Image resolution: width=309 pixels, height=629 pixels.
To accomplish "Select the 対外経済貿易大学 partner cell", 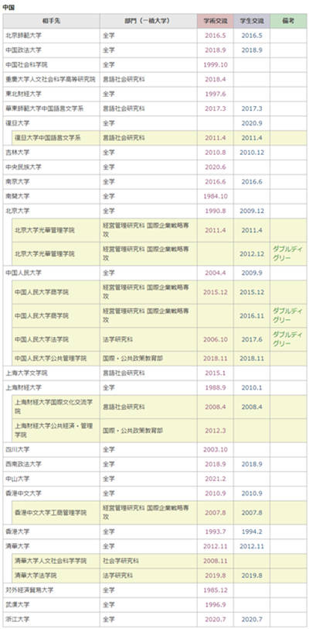I will 51,590.
